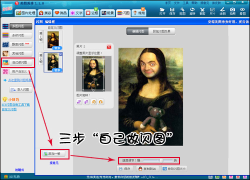The height and width of the screenshot is (180, 250).
Task: Open the 帮助 menu
Action: pyautogui.click(x=194, y=3)
